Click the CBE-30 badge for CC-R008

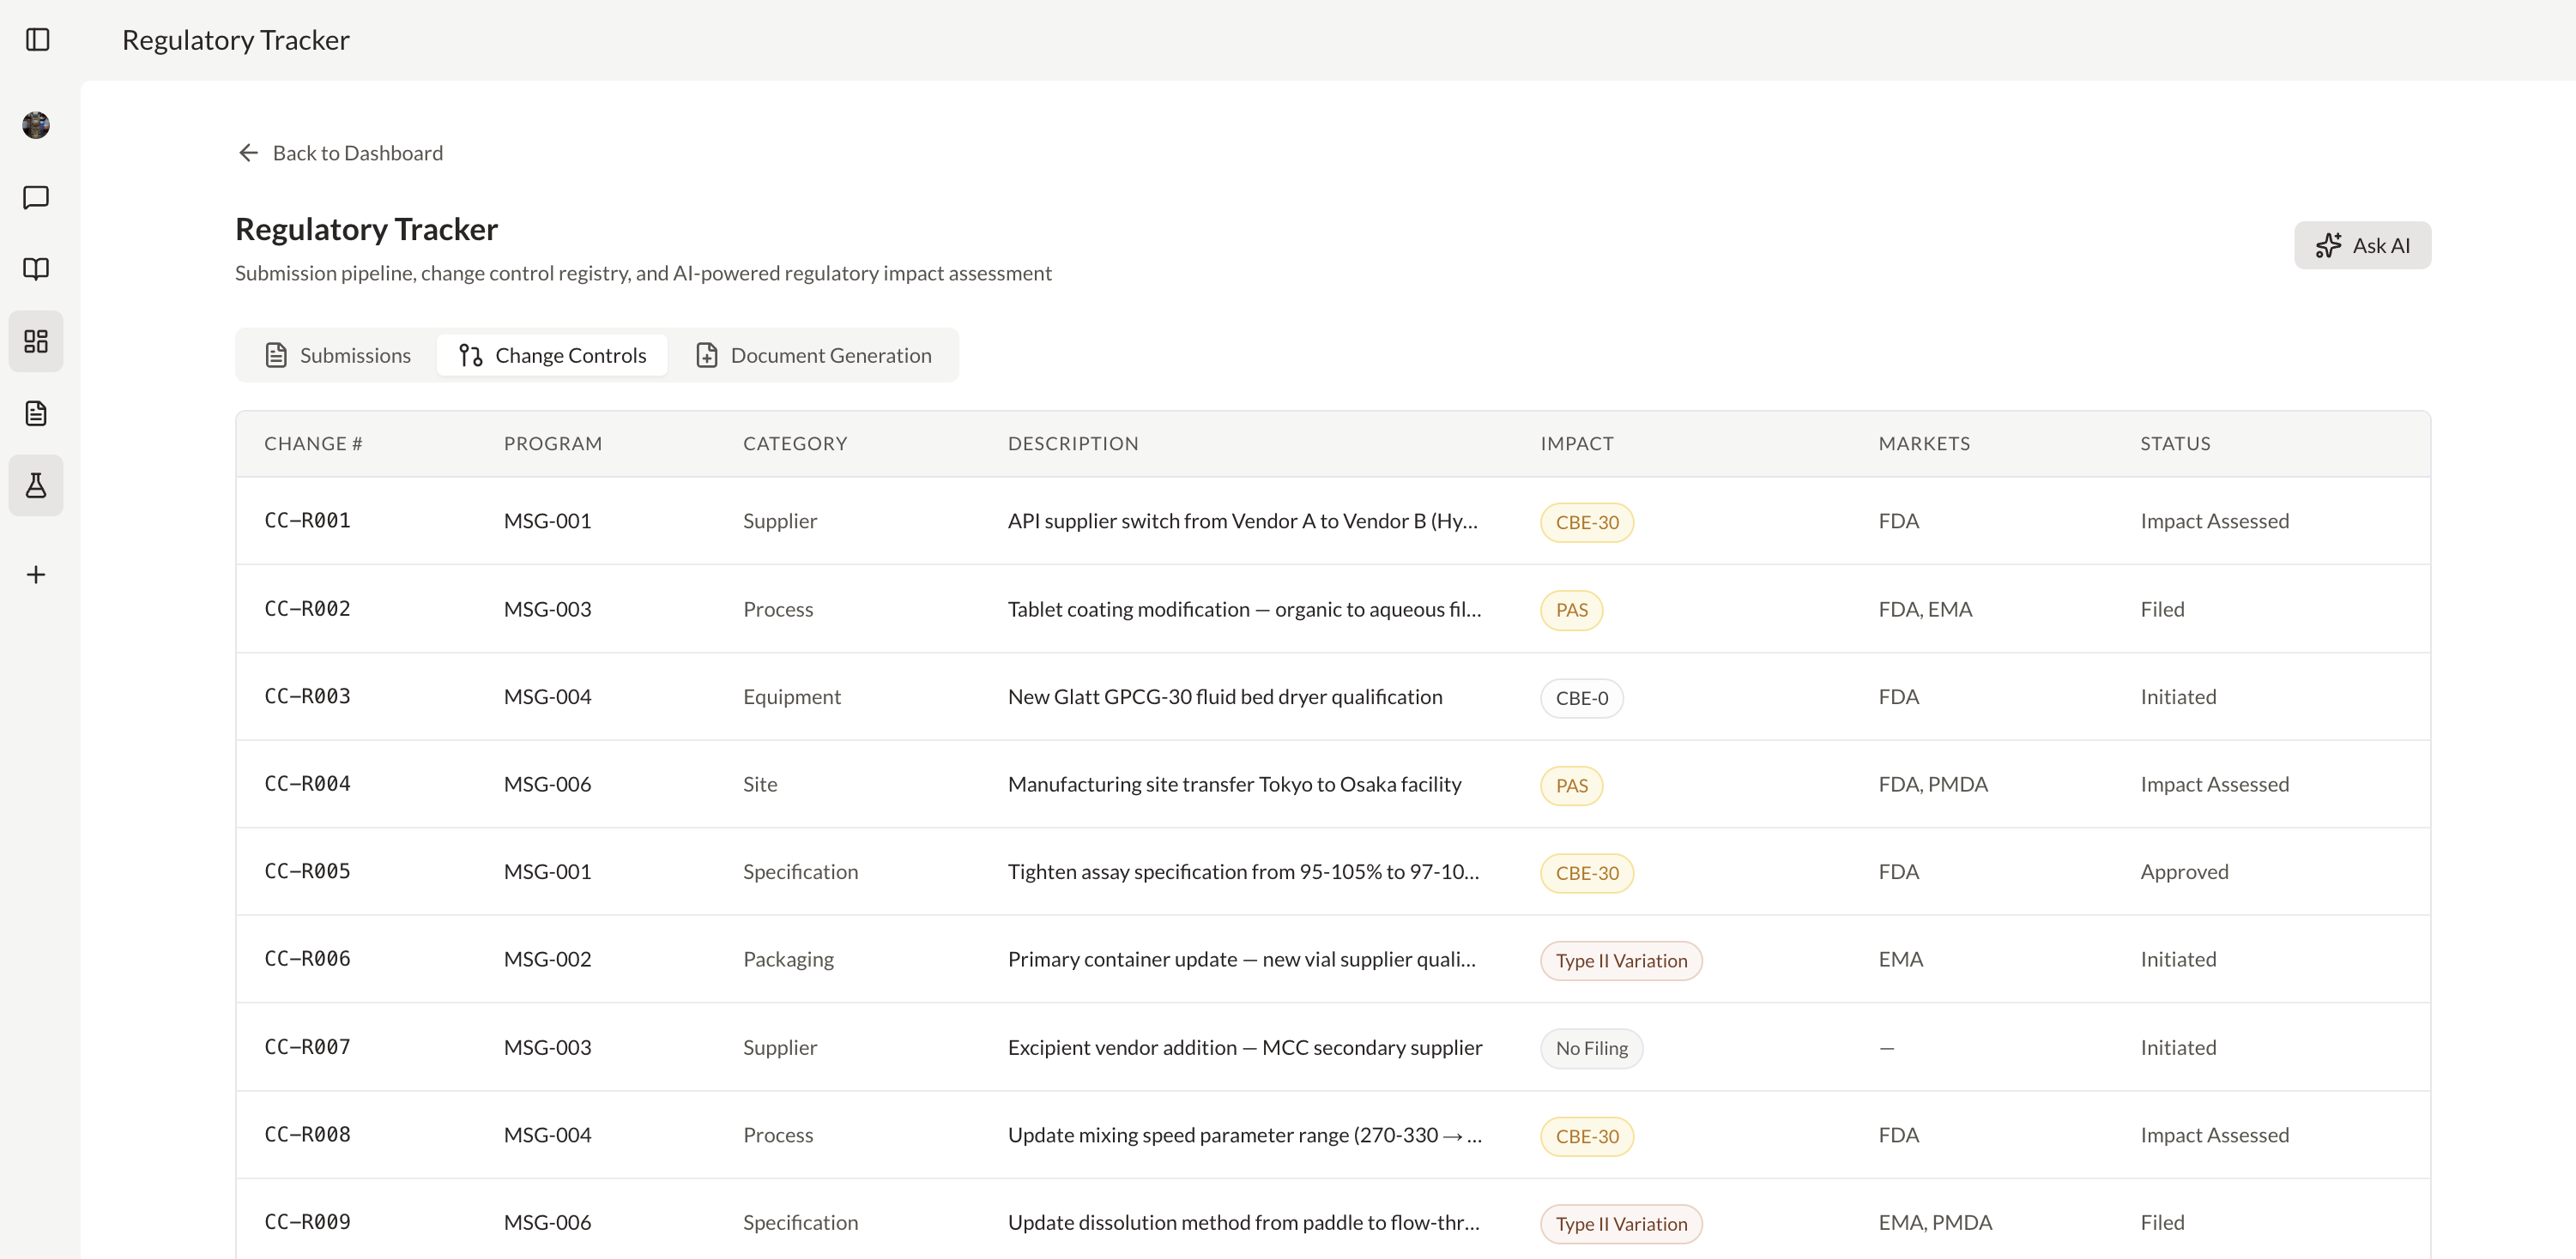(1587, 1137)
